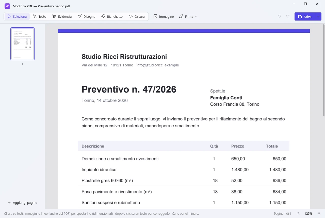Click the Impianto idraulico row description

(x=99, y=170)
